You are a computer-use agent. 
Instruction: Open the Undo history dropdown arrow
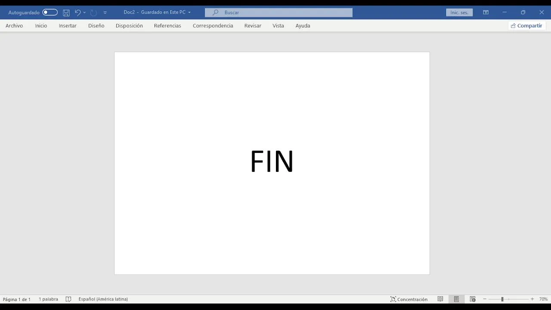pos(84,12)
